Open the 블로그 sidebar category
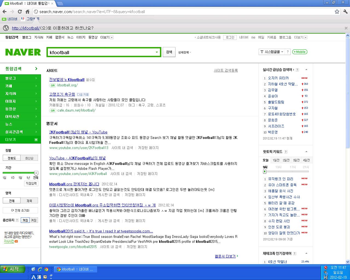 [21, 78]
